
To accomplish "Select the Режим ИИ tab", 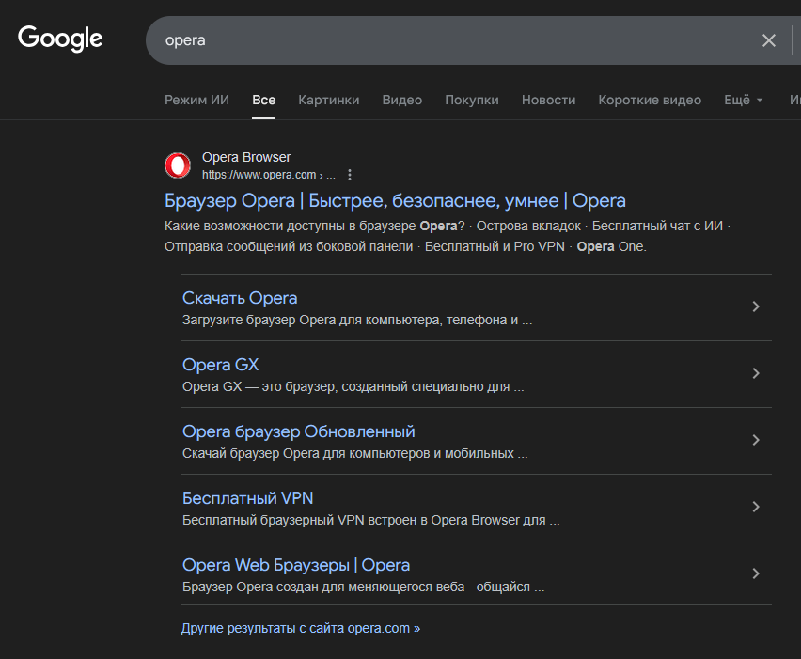I will pos(196,100).
